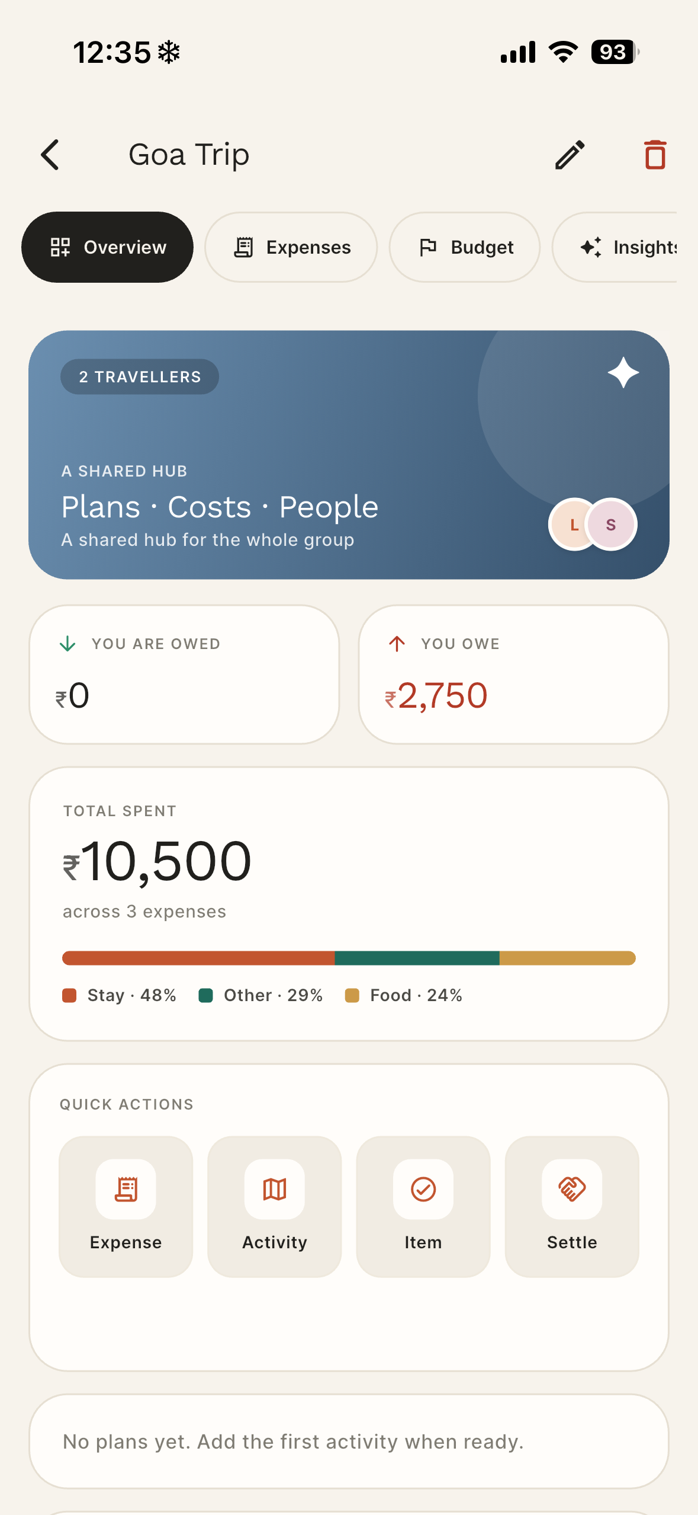Add an Item via checkmark icon
Screen dimensions: 698x1515
tap(423, 1206)
